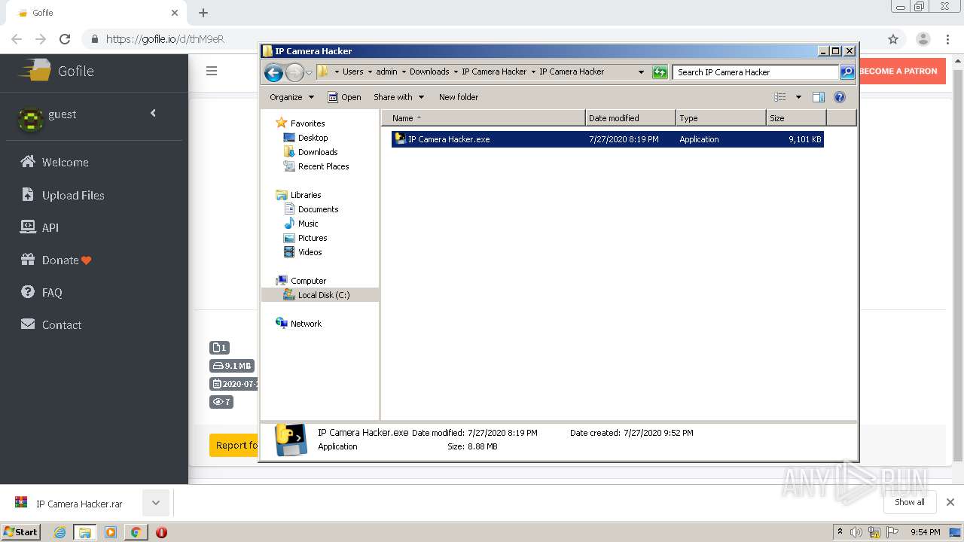The height and width of the screenshot is (542, 964).
Task: Click the large exe icon in details pane
Action: [291, 440]
